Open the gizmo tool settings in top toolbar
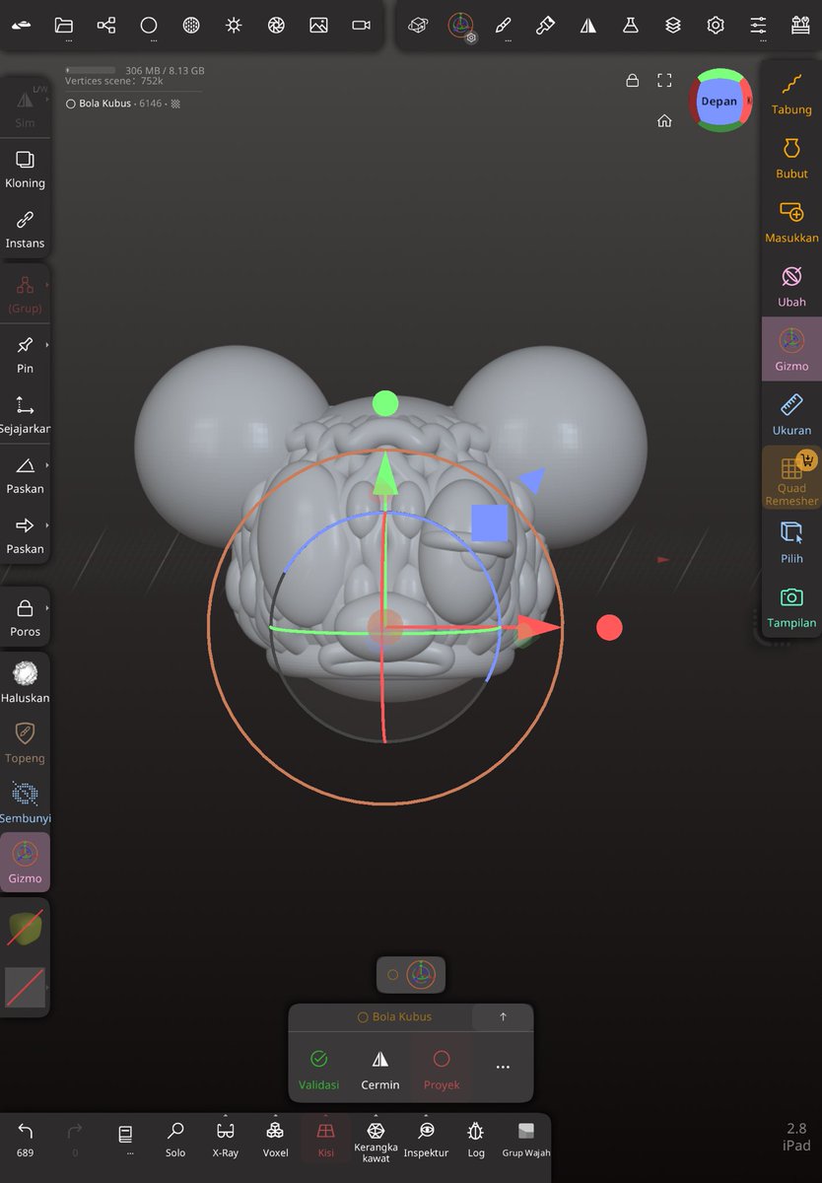 [x=460, y=26]
